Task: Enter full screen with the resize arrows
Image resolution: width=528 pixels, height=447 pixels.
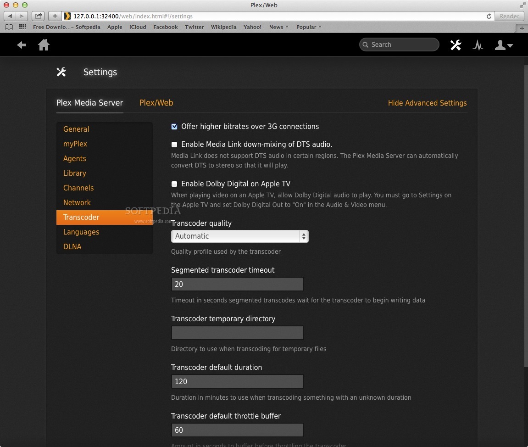Action: pyautogui.click(x=522, y=5)
